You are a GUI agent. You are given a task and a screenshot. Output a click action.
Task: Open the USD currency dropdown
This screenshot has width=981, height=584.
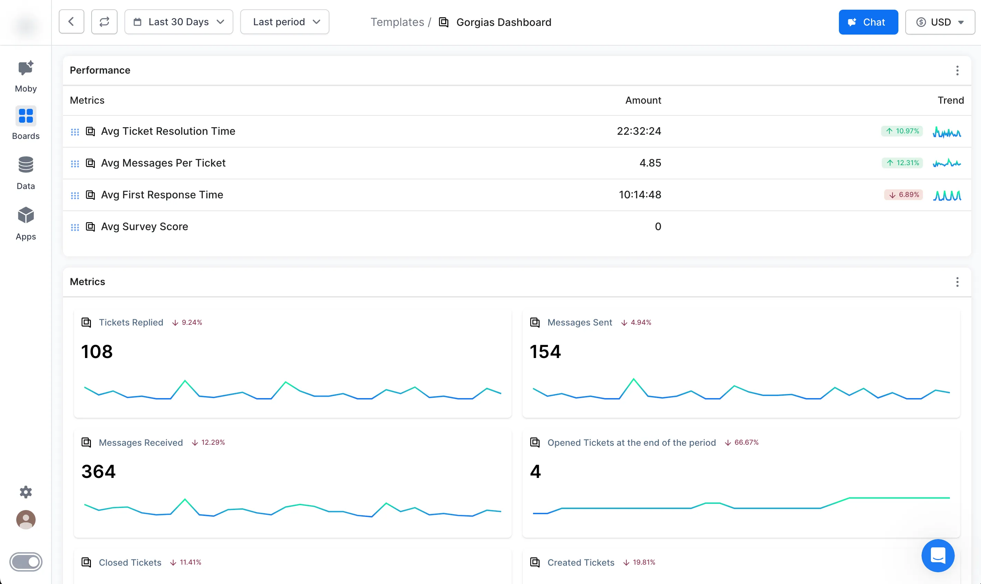point(940,22)
